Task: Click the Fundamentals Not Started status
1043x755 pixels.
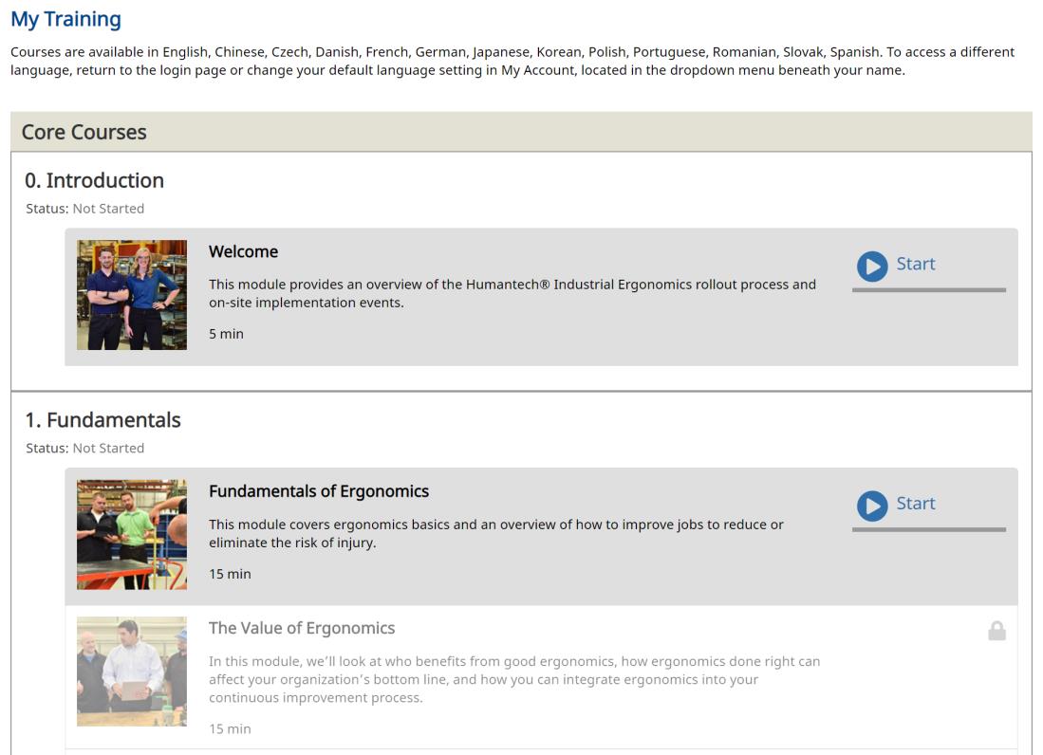Action: click(108, 448)
